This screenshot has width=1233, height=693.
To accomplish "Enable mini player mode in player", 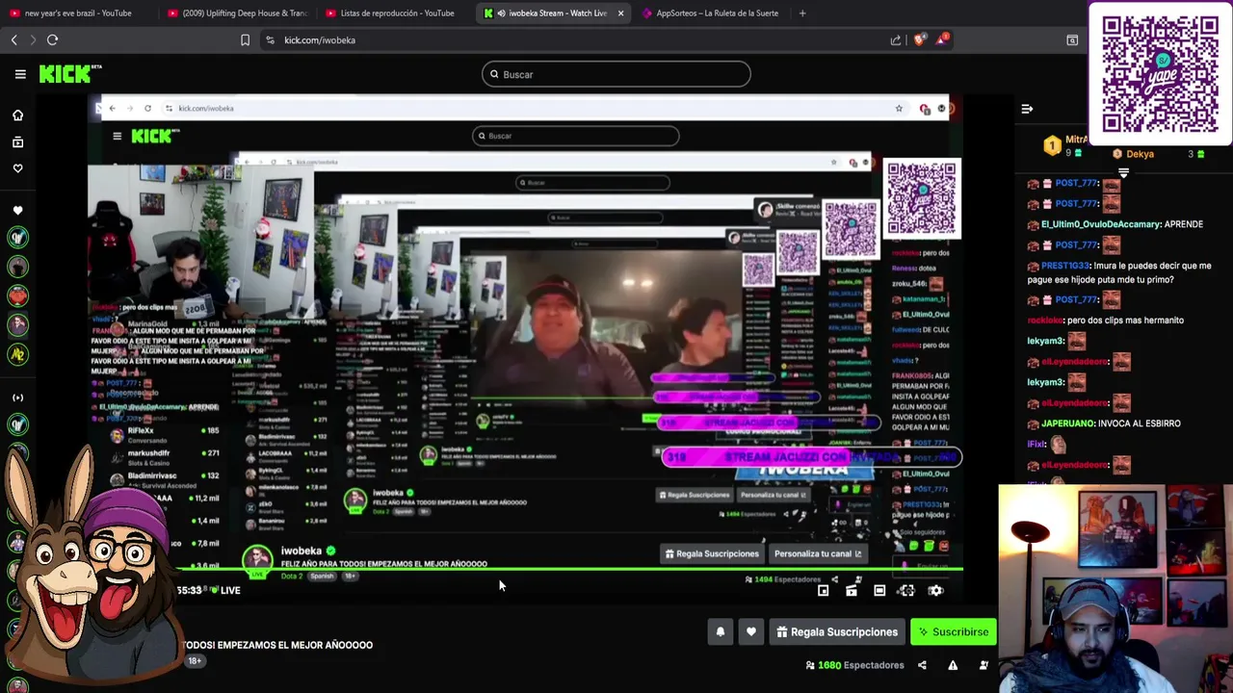I will click(x=823, y=590).
